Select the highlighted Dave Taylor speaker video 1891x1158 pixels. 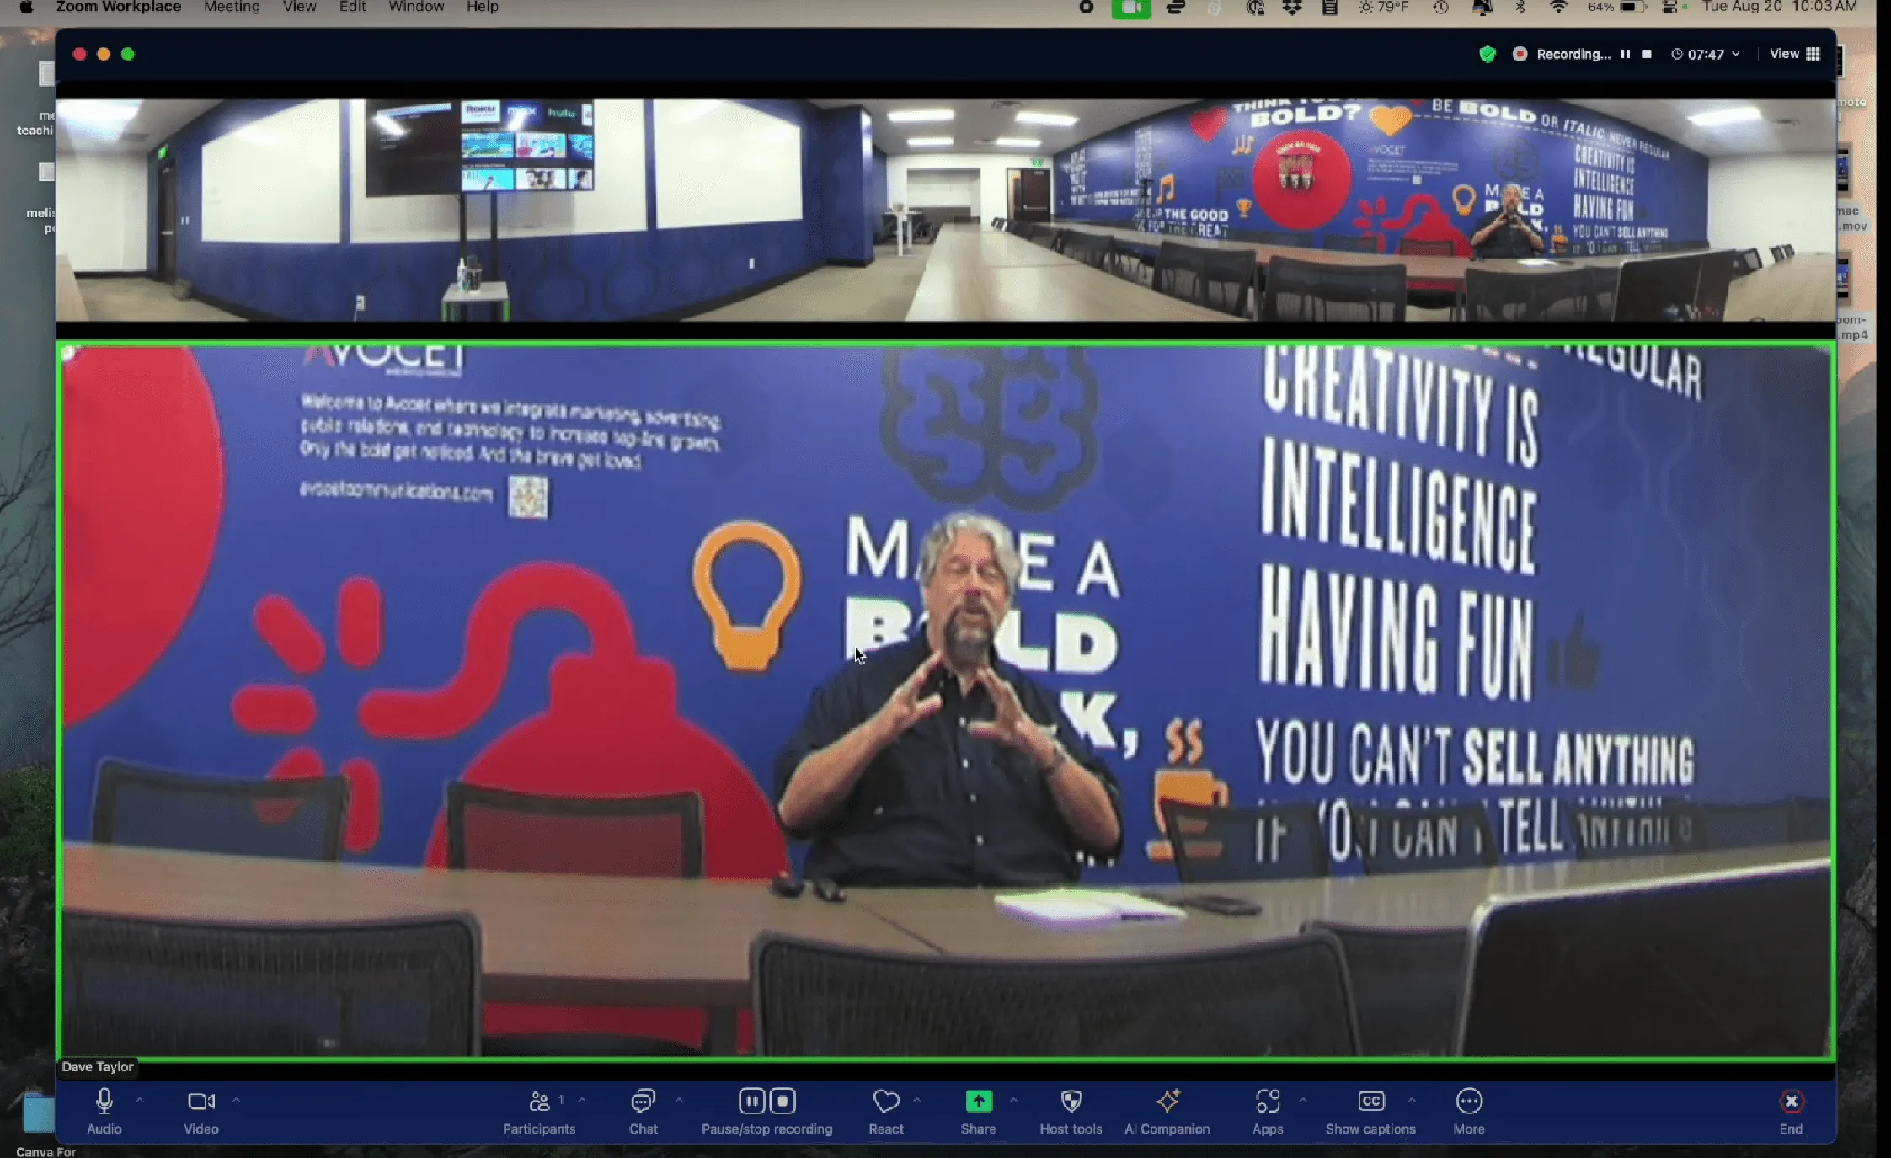coord(945,701)
